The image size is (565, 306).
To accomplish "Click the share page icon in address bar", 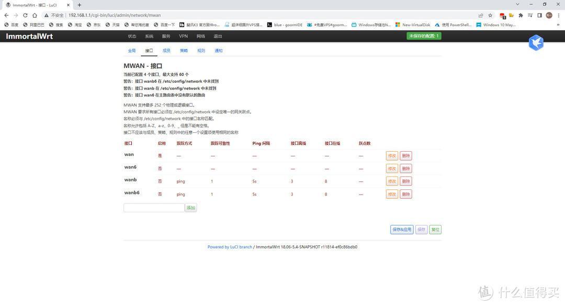I will (x=481, y=15).
